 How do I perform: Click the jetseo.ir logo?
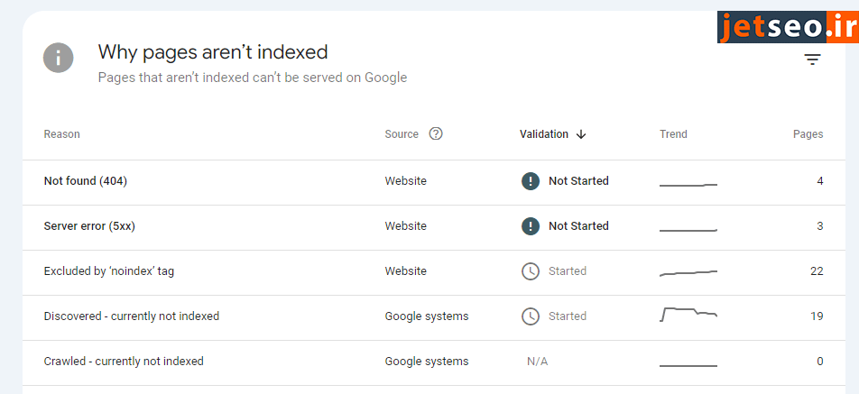(x=786, y=27)
